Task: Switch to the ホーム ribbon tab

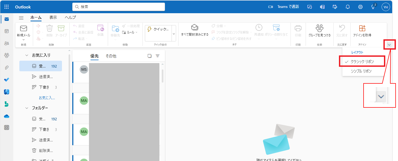Action: 36,18
